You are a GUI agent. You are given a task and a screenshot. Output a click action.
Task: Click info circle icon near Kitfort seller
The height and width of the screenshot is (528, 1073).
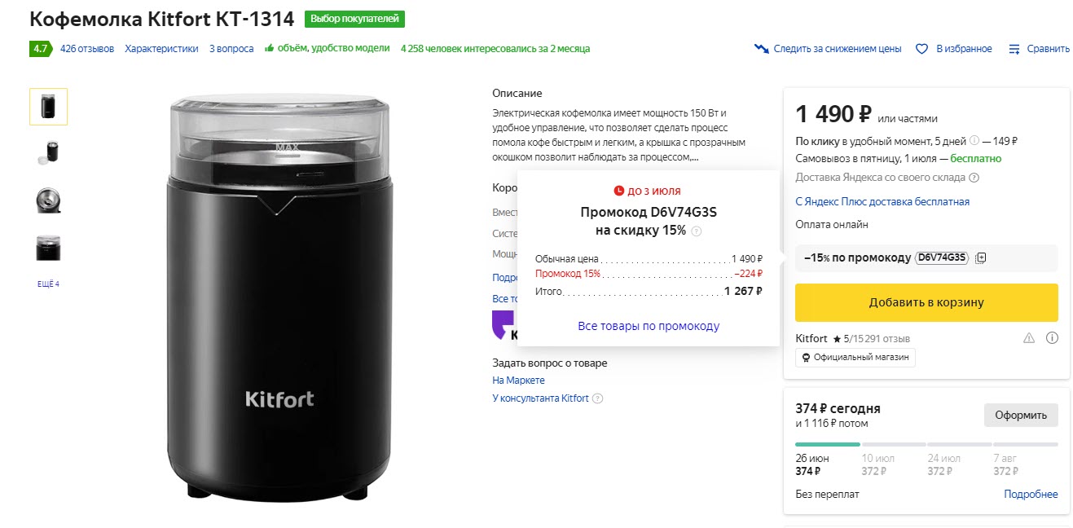1052,338
